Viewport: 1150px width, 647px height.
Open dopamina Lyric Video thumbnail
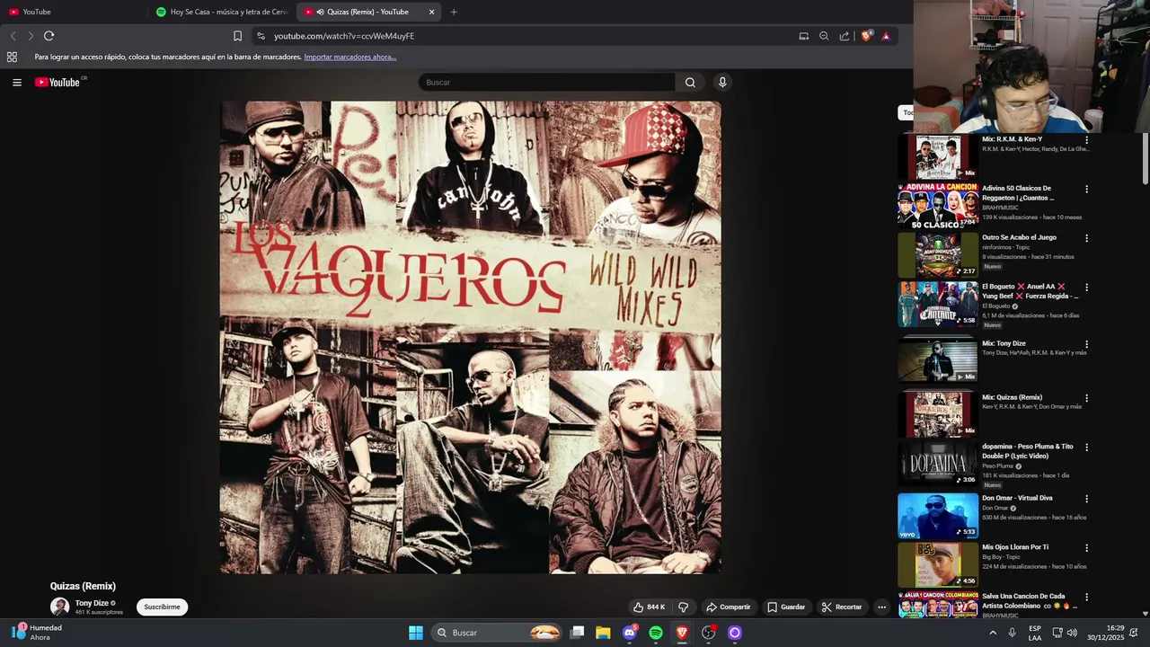pyautogui.click(x=938, y=465)
